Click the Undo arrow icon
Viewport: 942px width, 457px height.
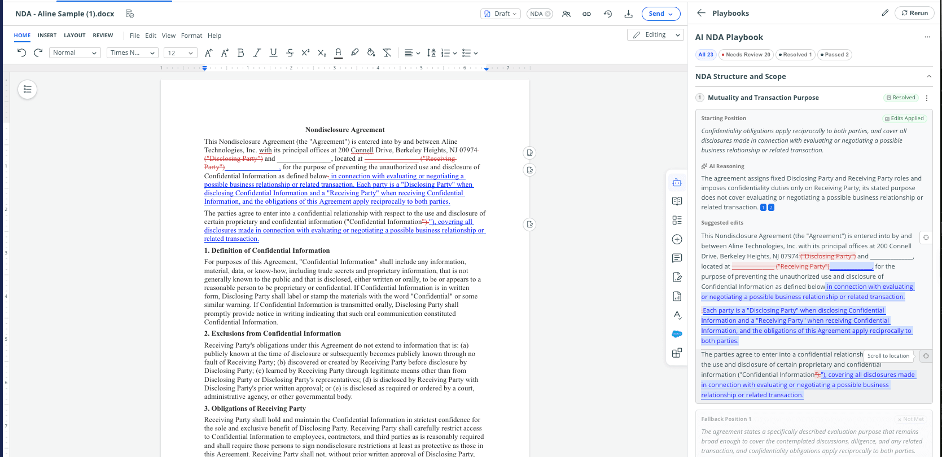(x=21, y=53)
